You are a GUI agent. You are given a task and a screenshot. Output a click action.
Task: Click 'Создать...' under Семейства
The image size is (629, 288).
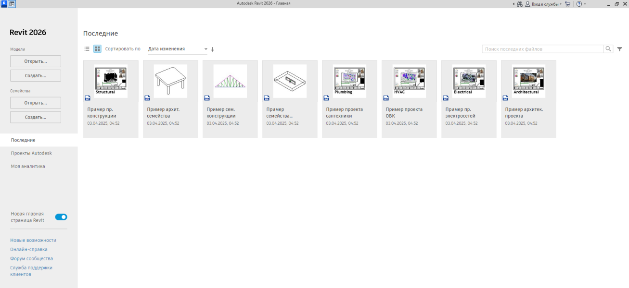click(x=36, y=117)
